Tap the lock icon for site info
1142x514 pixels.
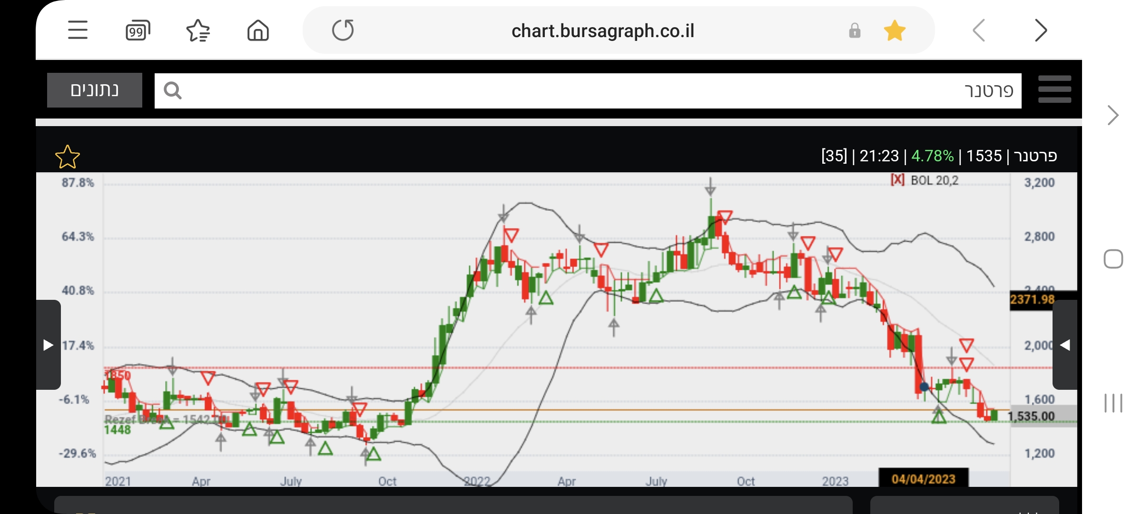[855, 30]
